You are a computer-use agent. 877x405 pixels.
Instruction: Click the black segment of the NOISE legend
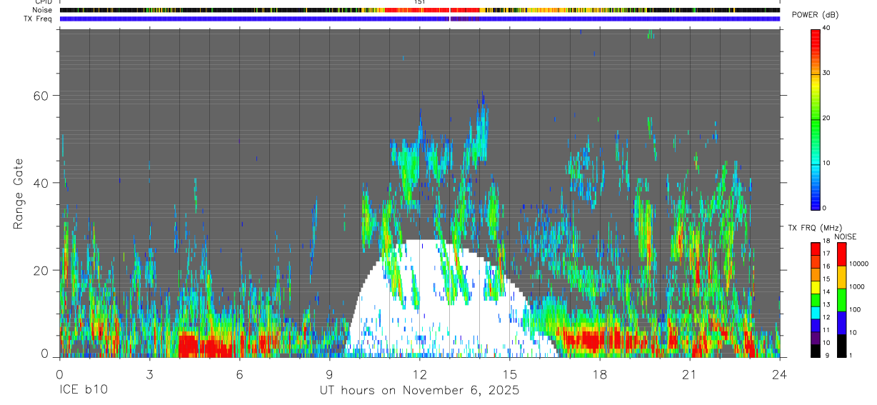click(x=841, y=346)
